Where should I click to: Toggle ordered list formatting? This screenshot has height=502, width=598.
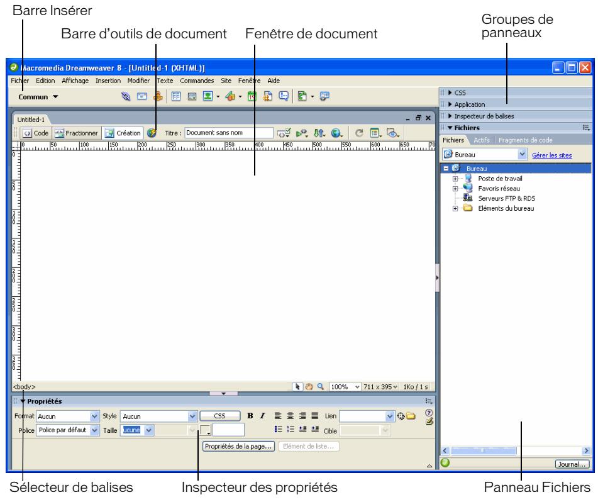291,429
